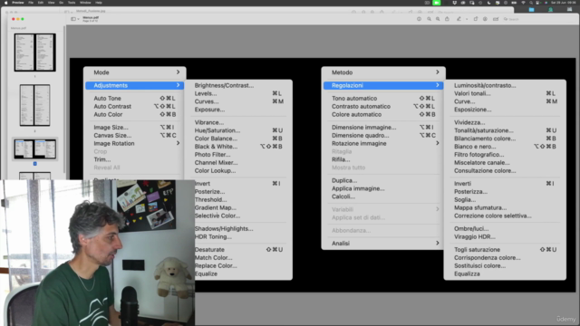580x326 pixels.
Task: Click the highlighted Regolazioni menu entry
Action: coord(383,85)
